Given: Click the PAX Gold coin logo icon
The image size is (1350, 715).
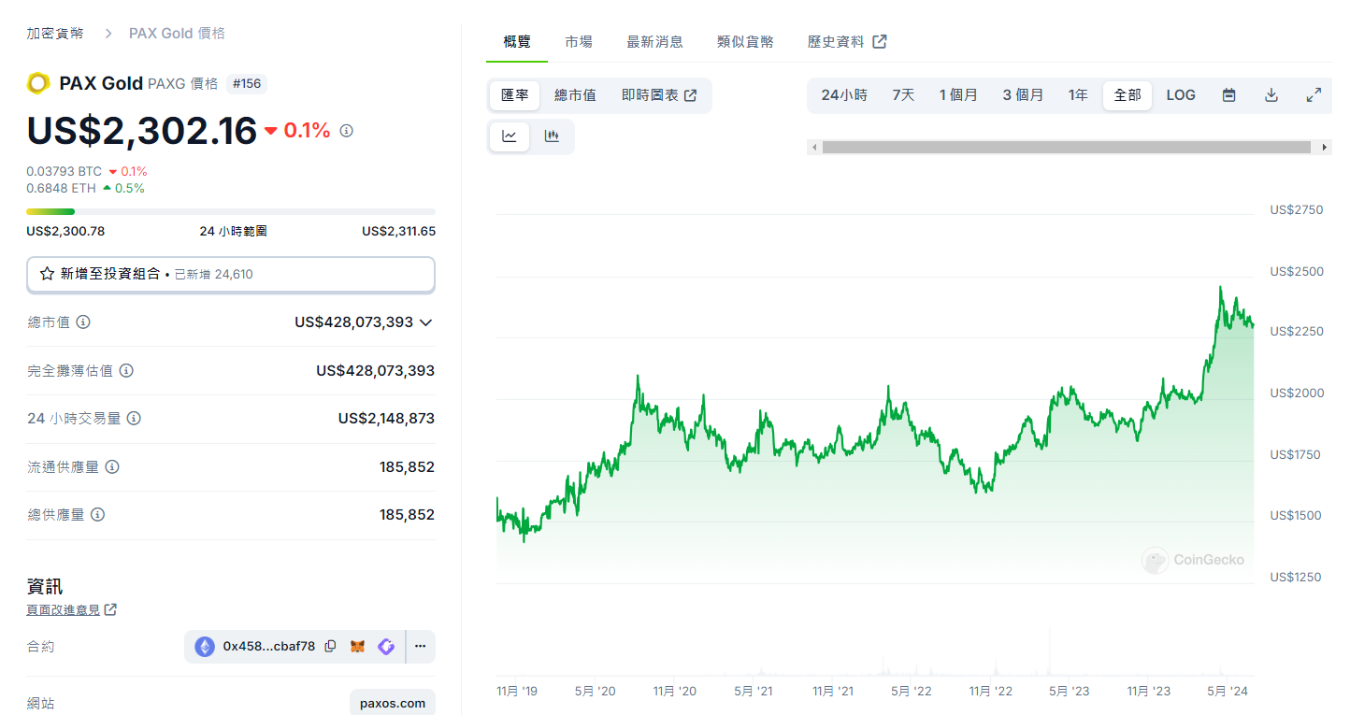Looking at the screenshot, I should (38, 83).
